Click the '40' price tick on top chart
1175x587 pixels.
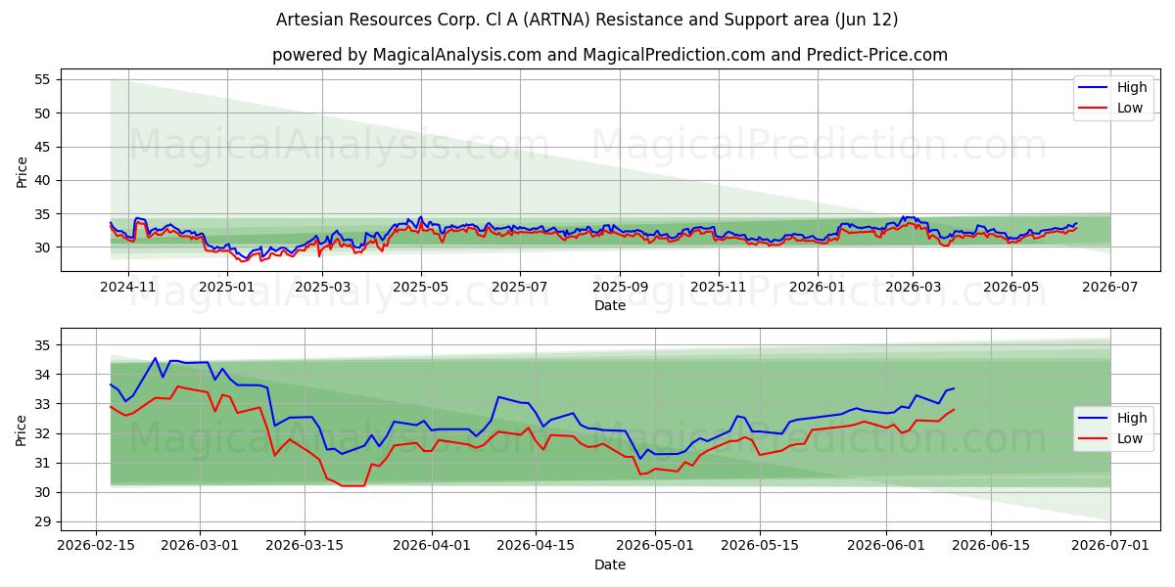click(44, 181)
